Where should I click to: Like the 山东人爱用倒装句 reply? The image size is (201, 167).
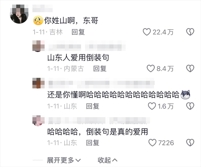[x=151, y=68]
